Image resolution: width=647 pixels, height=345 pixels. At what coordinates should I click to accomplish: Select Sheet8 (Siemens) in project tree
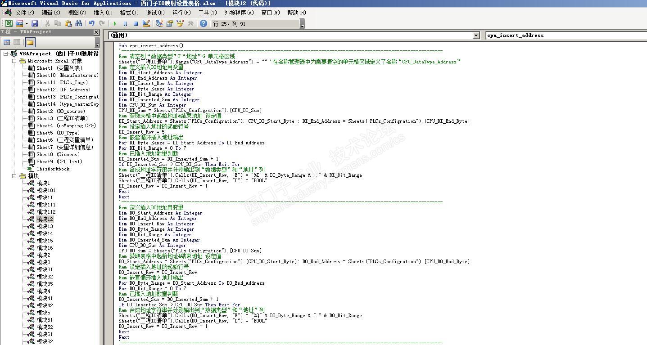58,154
